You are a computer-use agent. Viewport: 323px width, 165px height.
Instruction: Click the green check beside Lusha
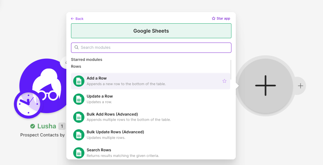[32, 126]
